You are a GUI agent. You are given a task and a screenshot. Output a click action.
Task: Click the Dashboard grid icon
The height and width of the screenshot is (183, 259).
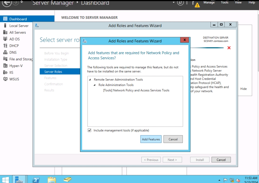click(5, 19)
